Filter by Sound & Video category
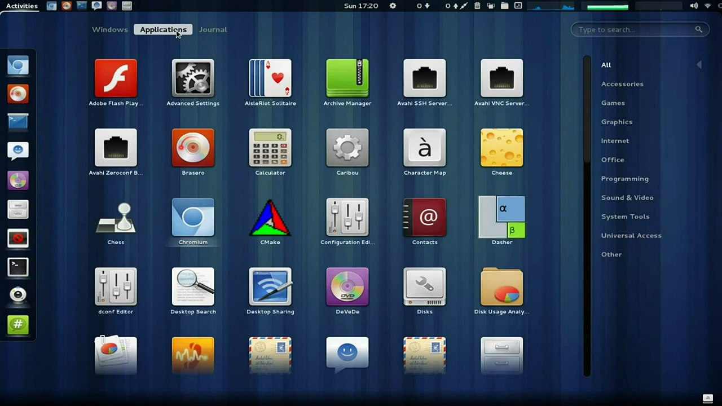 (x=627, y=197)
